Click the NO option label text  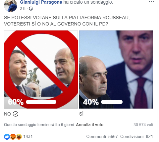pyautogui.click(x=7, y=114)
